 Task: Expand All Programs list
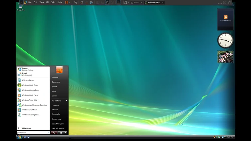pos(27,128)
